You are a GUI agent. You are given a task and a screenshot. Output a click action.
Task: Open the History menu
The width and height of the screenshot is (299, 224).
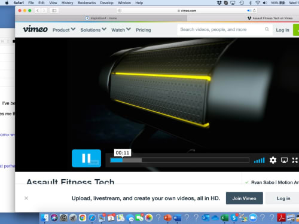tap(67, 3)
